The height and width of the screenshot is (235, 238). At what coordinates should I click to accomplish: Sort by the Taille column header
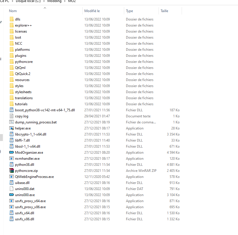click(x=164, y=11)
